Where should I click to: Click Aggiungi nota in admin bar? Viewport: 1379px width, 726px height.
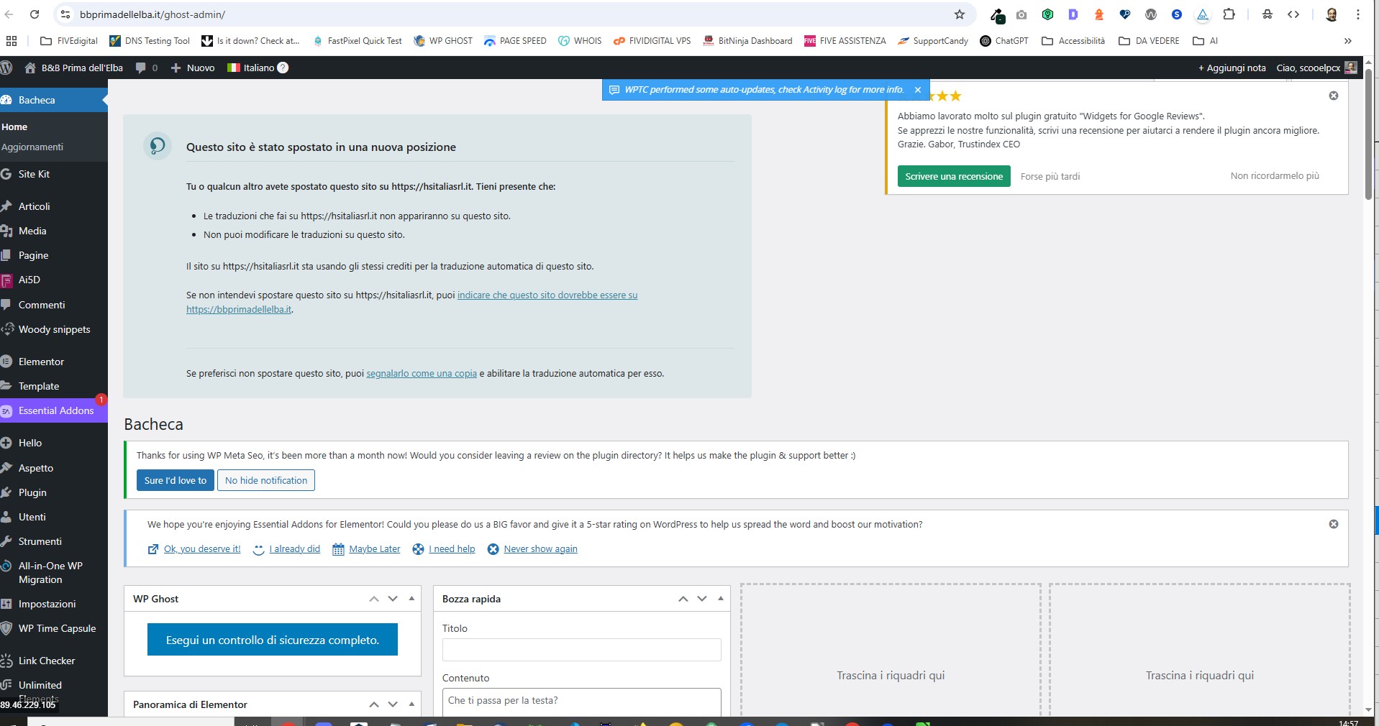(x=1232, y=68)
